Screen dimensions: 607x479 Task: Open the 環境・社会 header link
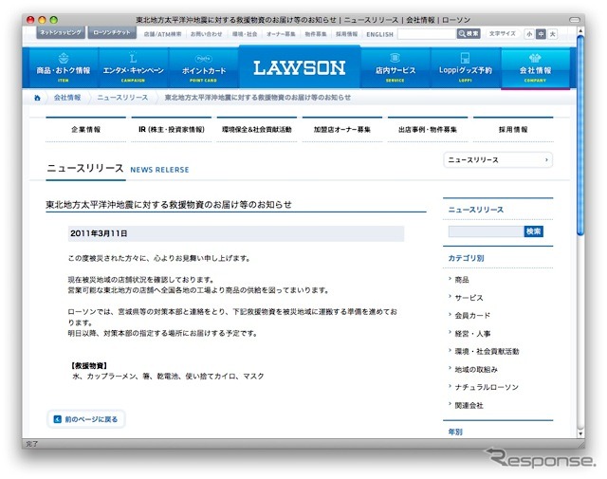tap(245, 34)
